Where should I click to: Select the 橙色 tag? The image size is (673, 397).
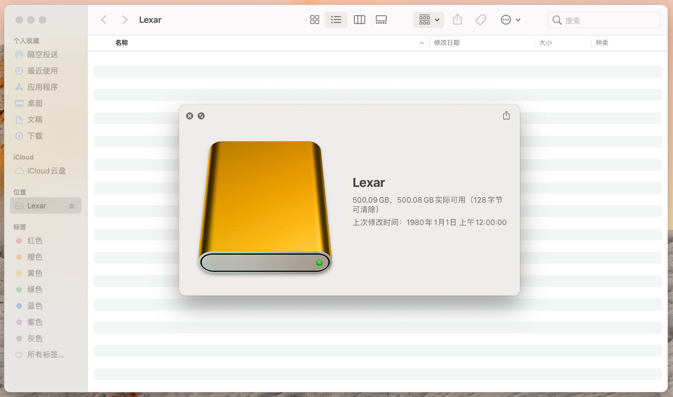click(35, 257)
